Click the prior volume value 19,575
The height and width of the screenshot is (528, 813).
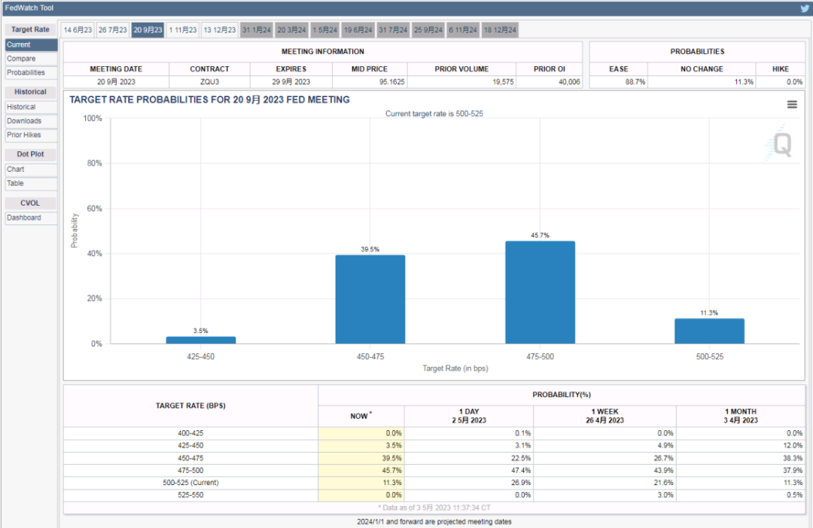point(503,82)
